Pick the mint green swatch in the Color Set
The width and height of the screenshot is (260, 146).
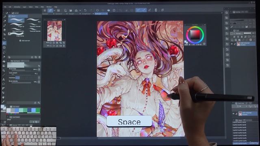click(x=21, y=110)
